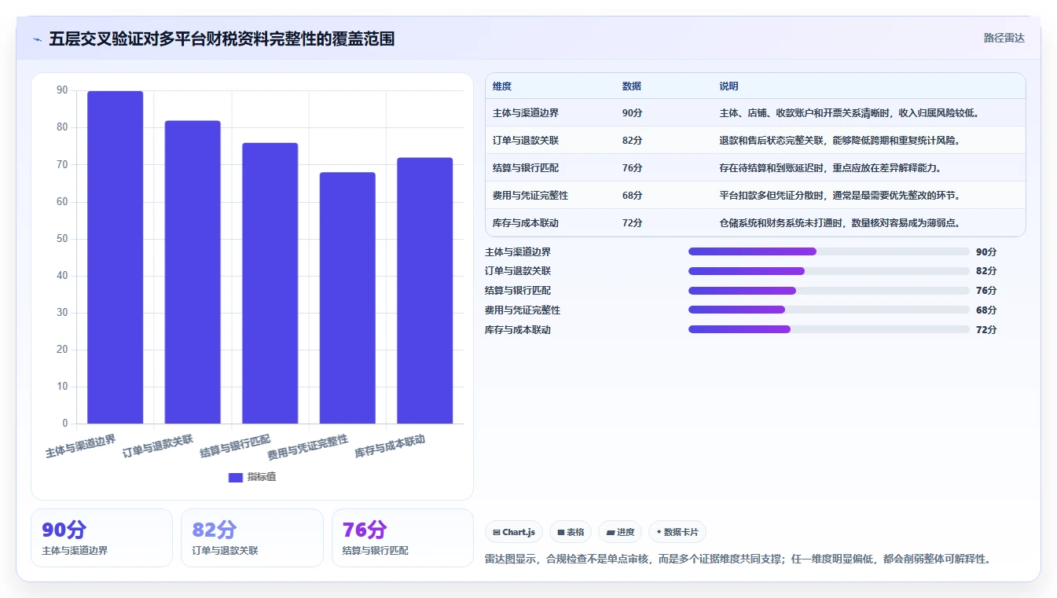Click the 费用与凭证完整性 68分 progress bar
1057x598 pixels.
829,310
